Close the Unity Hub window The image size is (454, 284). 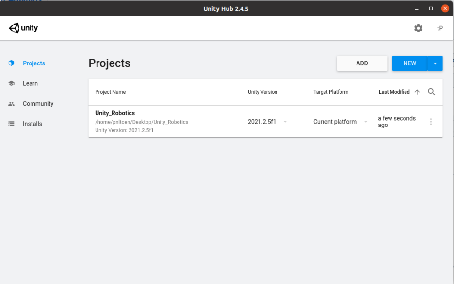(x=445, y=8)
